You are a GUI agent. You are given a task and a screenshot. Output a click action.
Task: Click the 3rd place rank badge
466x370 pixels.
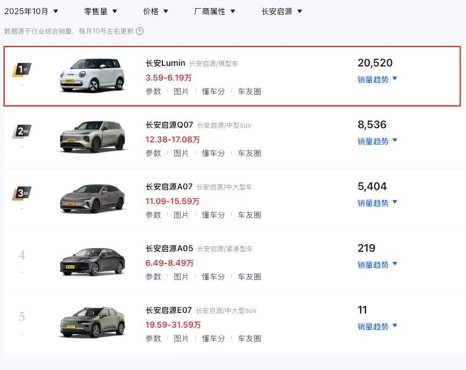coord(22,193)
